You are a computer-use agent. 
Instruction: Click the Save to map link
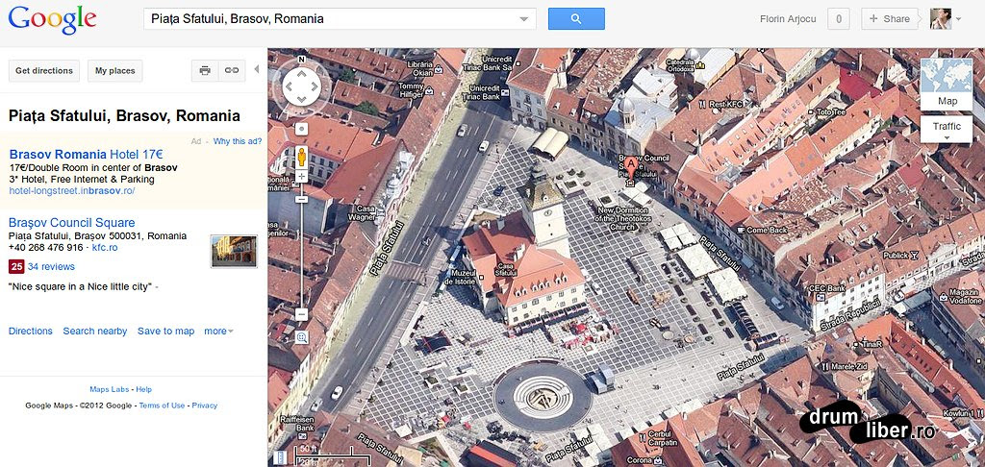165,331
